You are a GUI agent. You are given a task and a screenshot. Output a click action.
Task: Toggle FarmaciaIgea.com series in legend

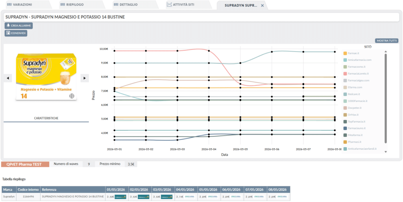[x=356, y=80]
